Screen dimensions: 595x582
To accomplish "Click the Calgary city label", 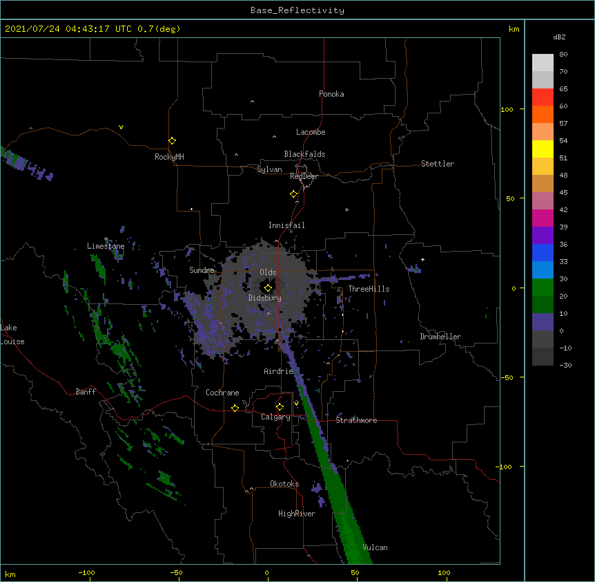I will tap(275, 417).
